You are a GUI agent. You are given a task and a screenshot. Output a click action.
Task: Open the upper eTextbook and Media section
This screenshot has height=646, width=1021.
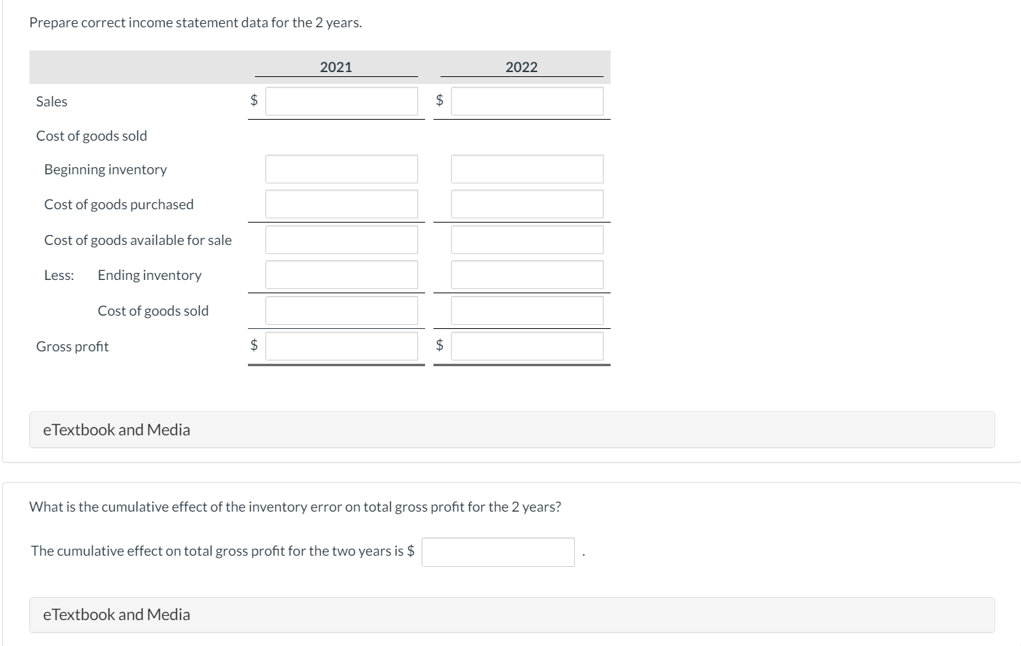click(x=116, y=429)
